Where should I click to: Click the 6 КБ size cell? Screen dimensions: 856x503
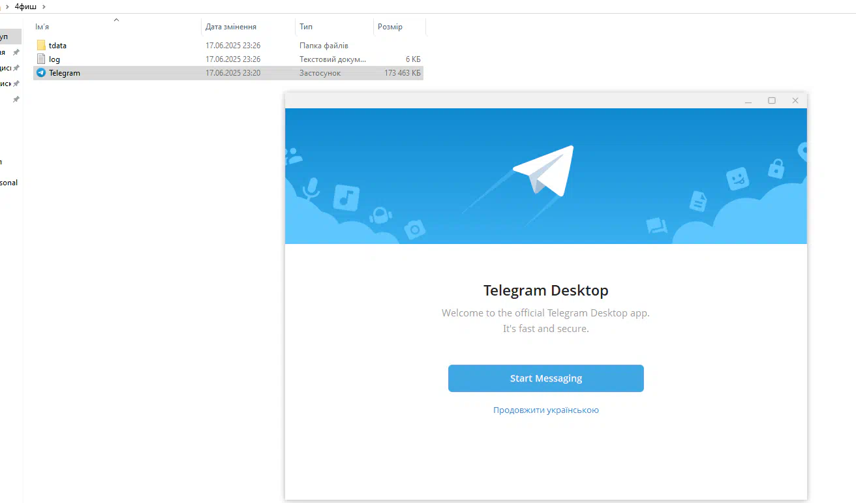click(413, 59)
